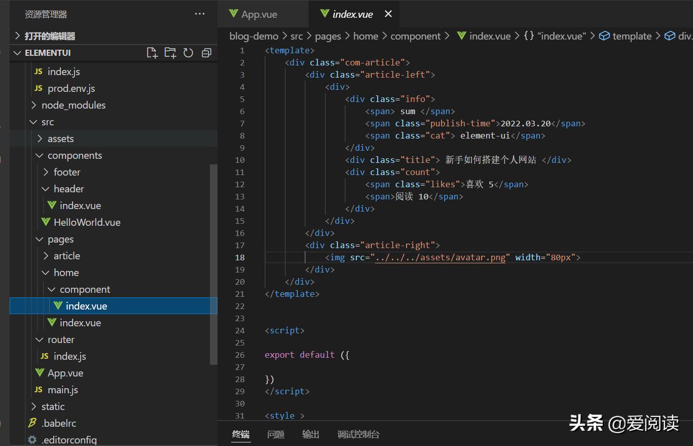The width and height of the screenshot is (693, 446).
Task: Collapse all folders in explorer
Action: point(206,53)
